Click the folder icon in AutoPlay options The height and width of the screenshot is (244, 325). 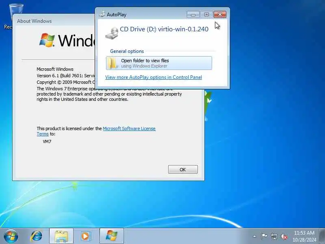click(x=113, y=63)
